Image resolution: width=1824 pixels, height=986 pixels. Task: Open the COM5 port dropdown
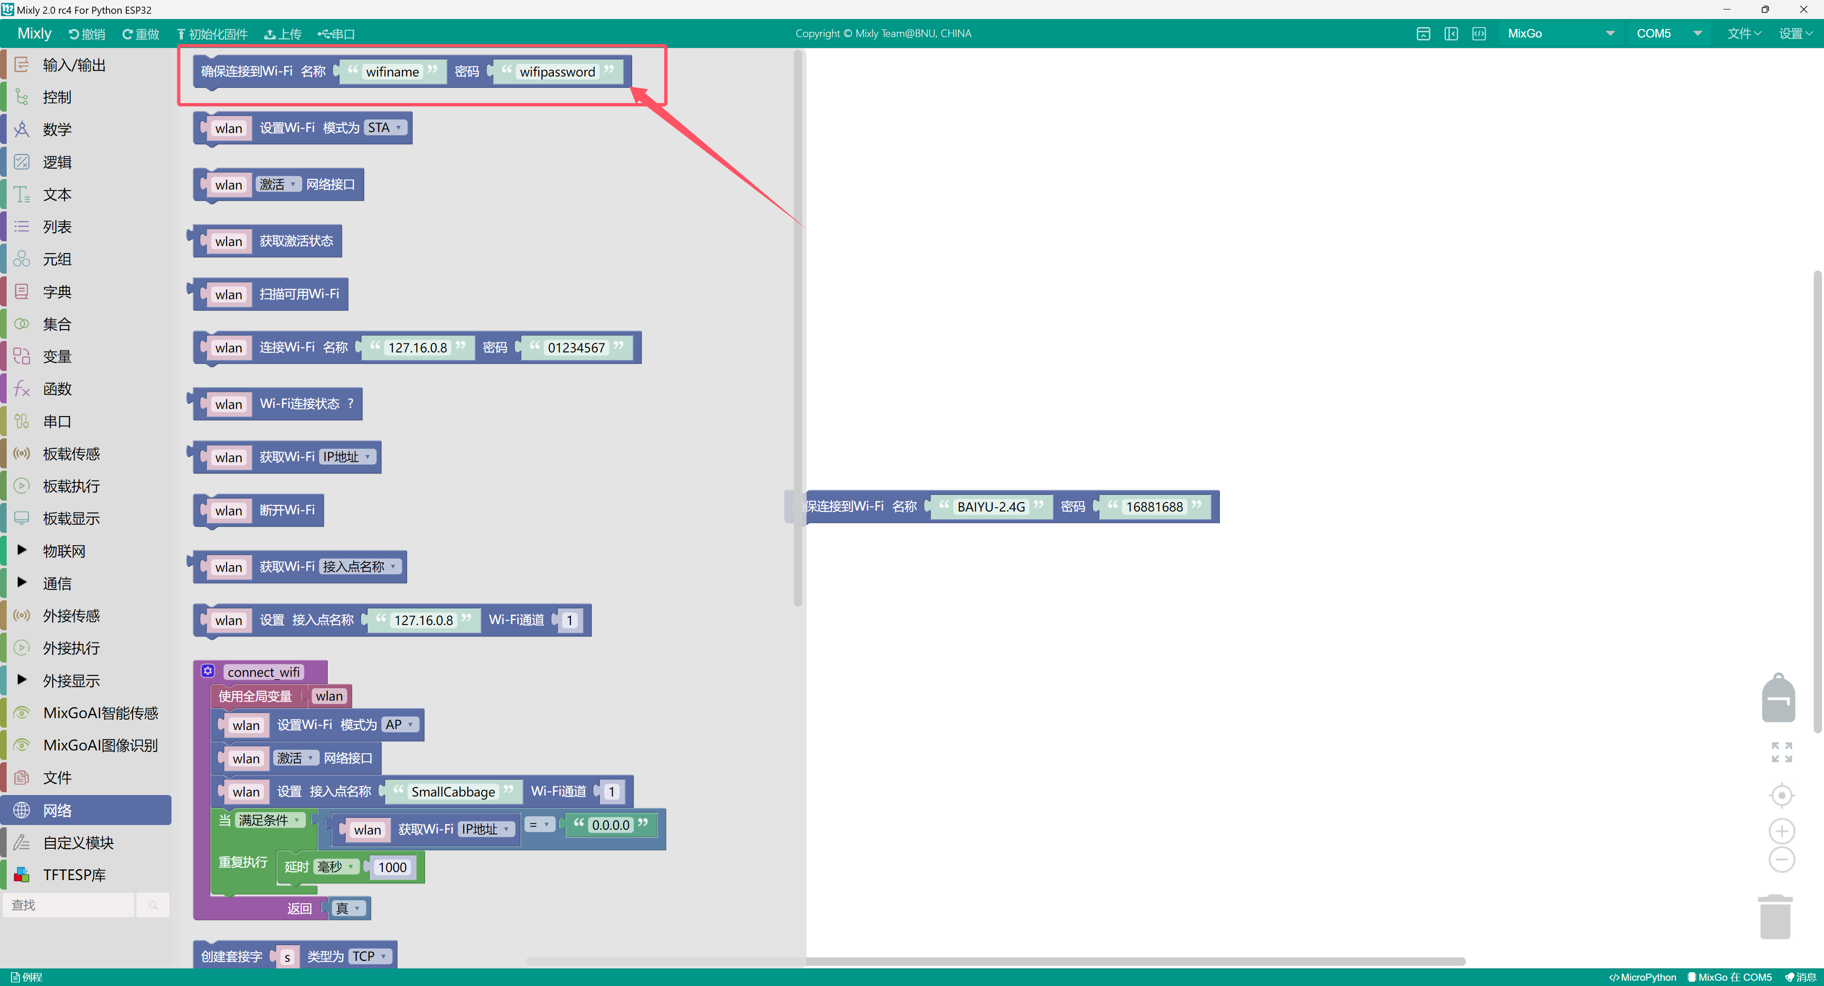click(1668, 33)
